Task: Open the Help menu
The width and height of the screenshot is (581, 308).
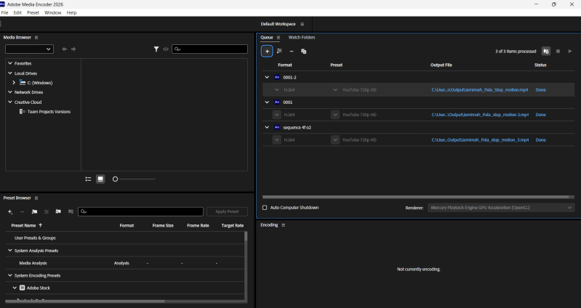Action: [x=71, y=12]
